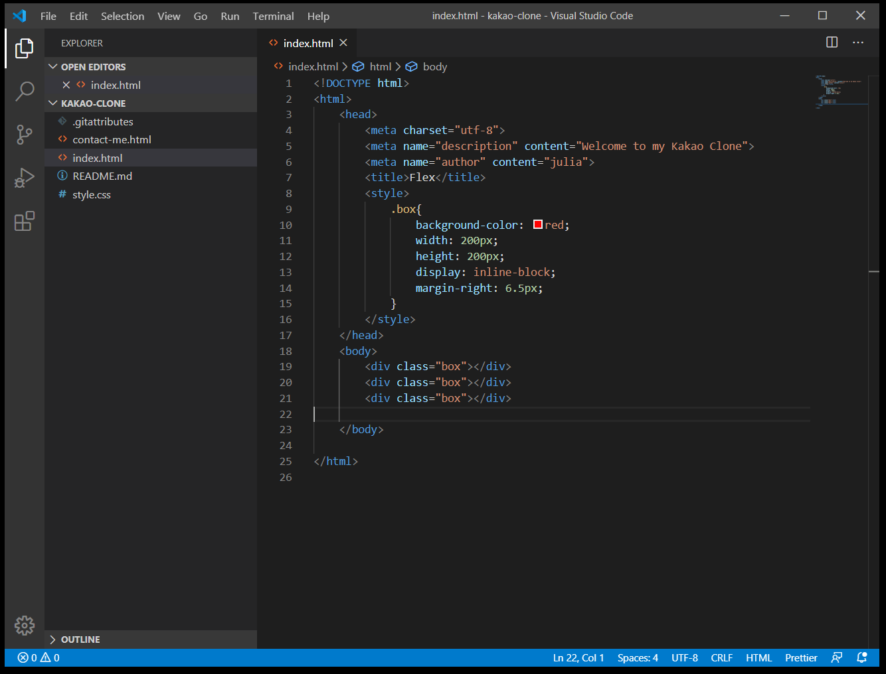Image resolution: width=886 pixels, height=674 pixels.
Task: Click Ln 22, Col 1 status entry
Action: [578, 657]
